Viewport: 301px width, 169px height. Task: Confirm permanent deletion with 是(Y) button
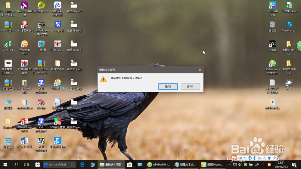point(168,86)
